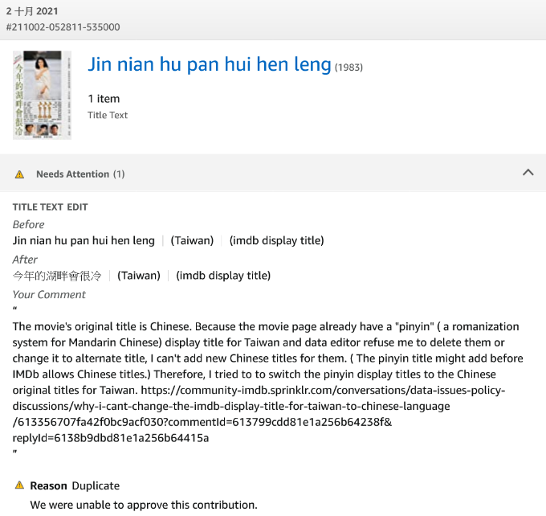Click the pinyin title in the Before row
This screenshot has height=516, width=546.
[x=84, y=240]
